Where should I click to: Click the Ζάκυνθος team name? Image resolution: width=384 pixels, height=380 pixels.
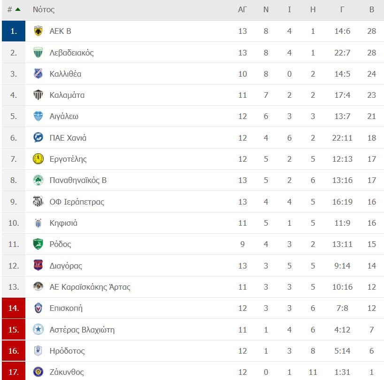point(67,372)
